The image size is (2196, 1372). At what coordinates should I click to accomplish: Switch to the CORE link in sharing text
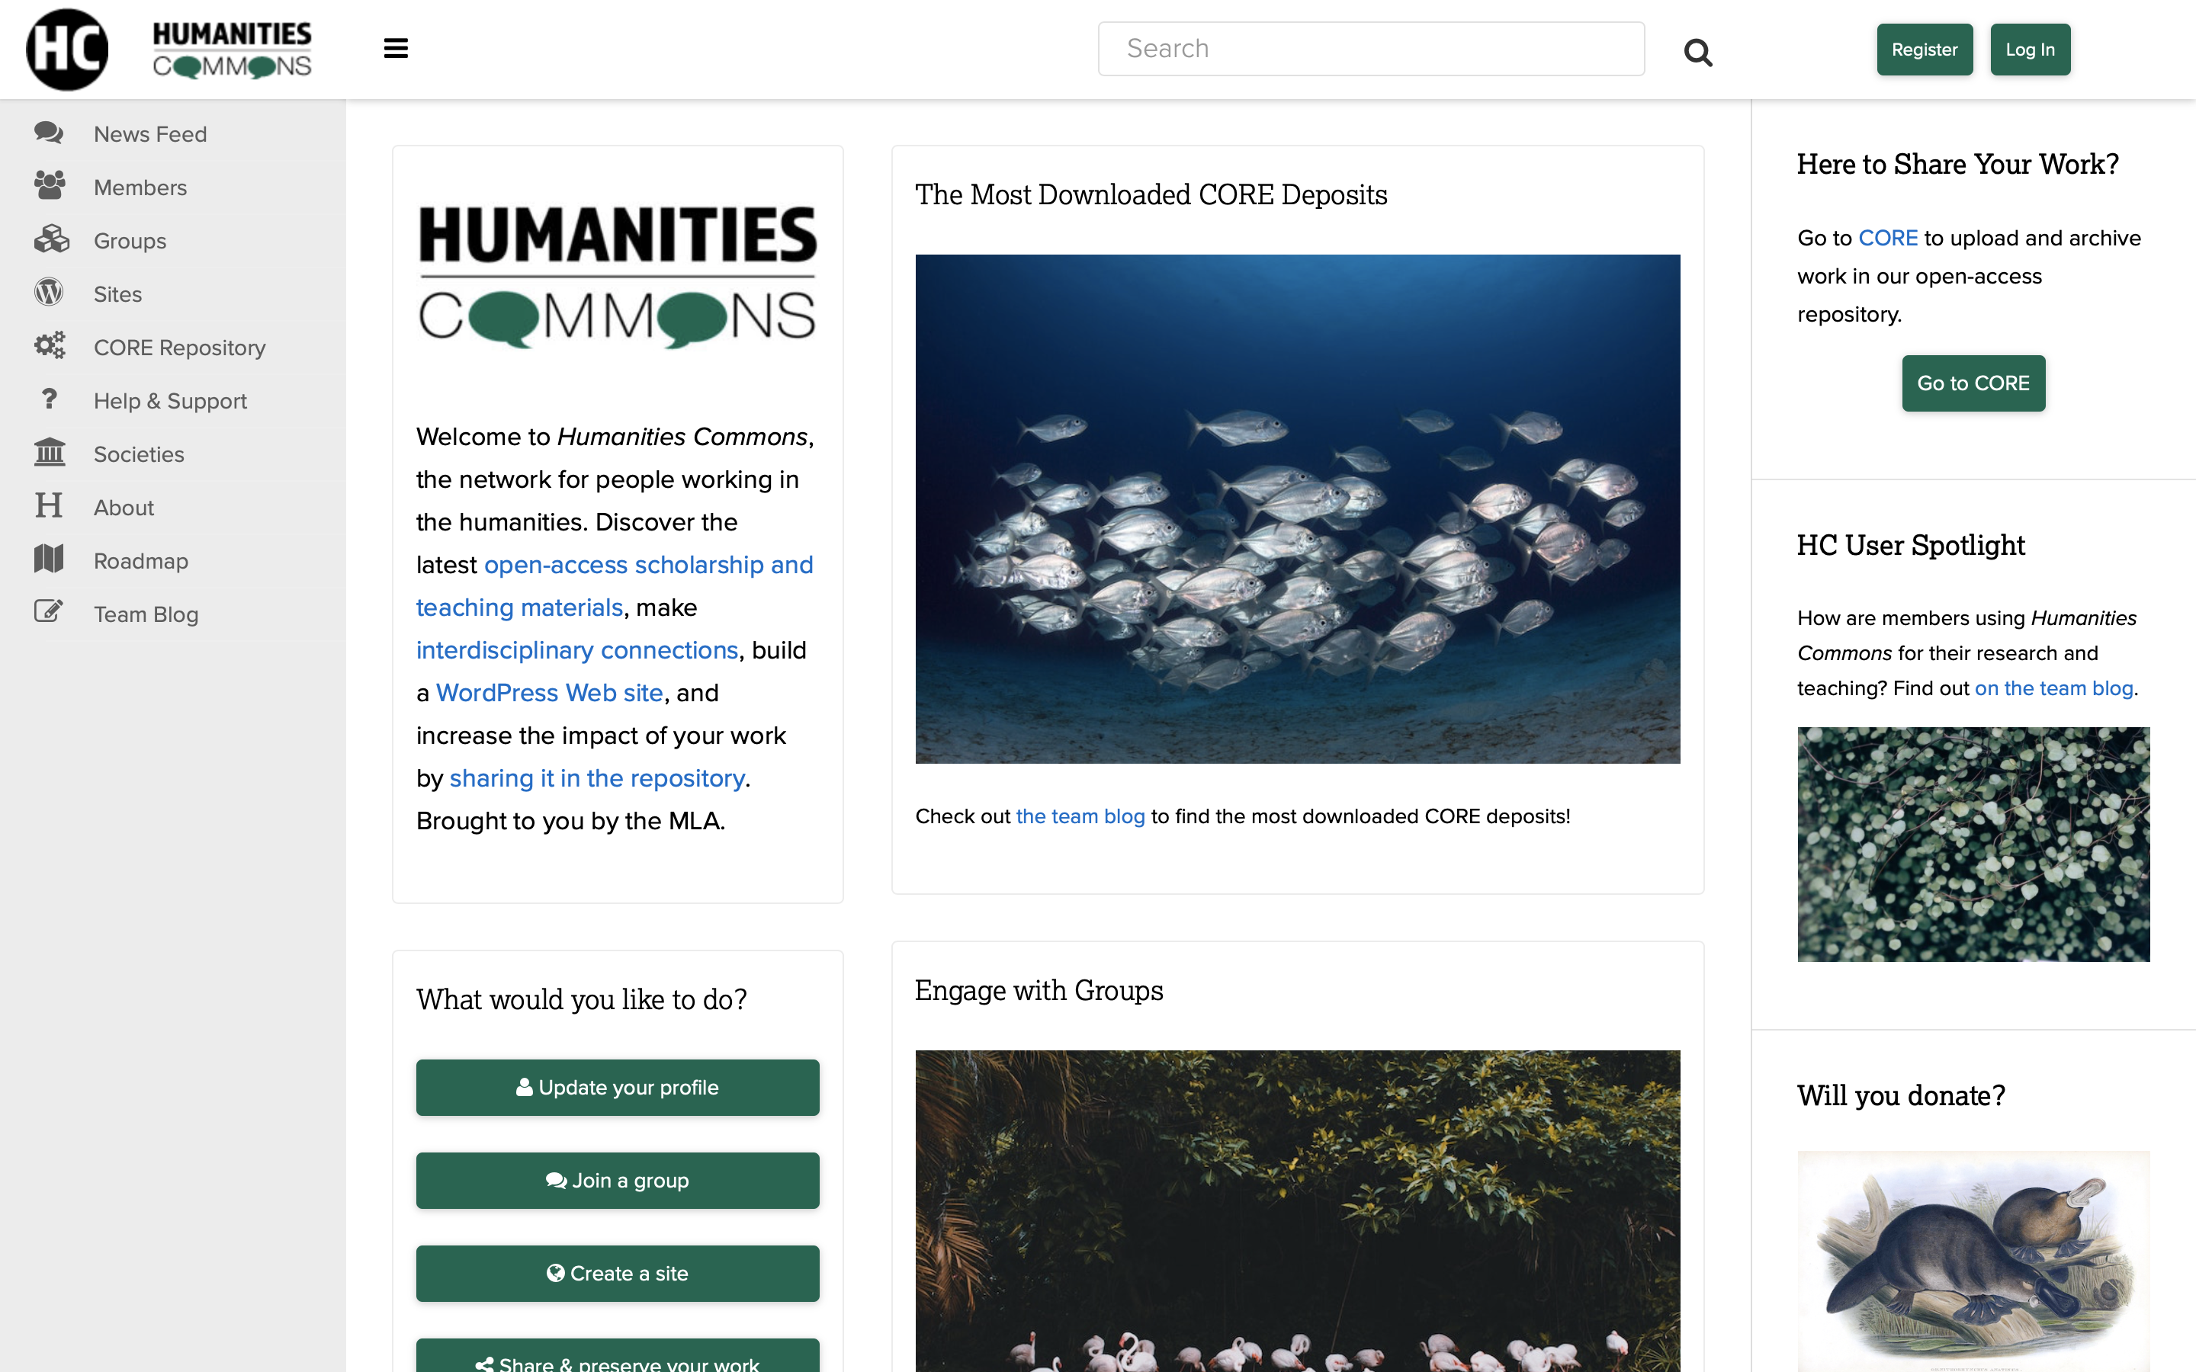pos(1889,237)
